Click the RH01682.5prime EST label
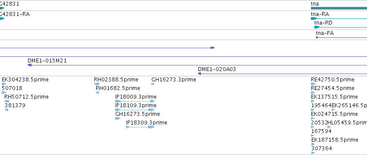This screenshot has width=367, height=155. [x=118, y=88]
